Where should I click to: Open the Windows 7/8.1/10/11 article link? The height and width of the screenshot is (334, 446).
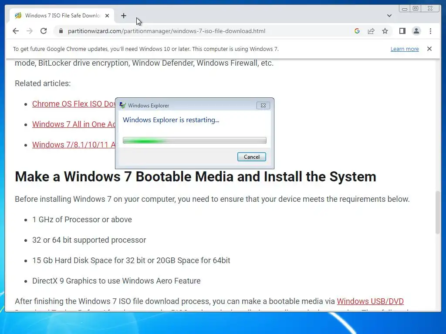tap(74, 145)
